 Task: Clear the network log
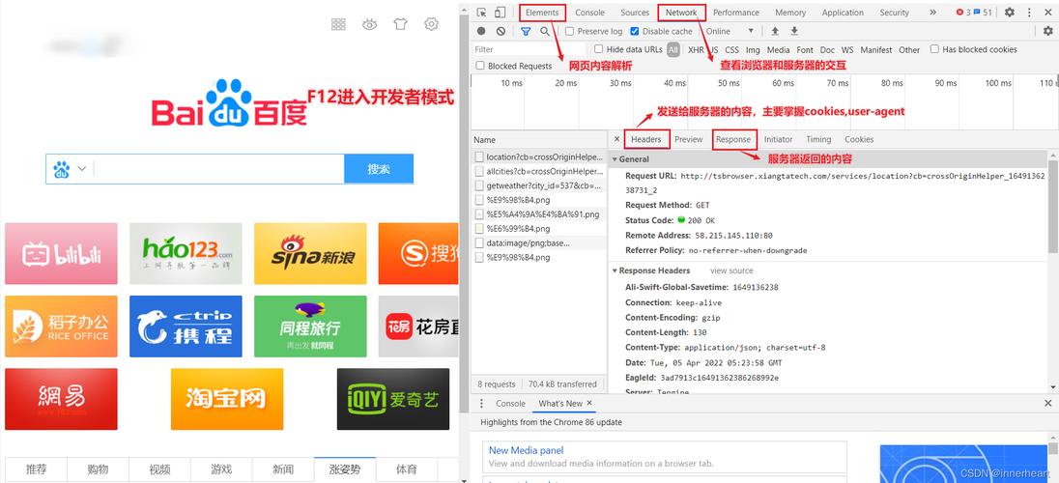[x=501, y=31]
